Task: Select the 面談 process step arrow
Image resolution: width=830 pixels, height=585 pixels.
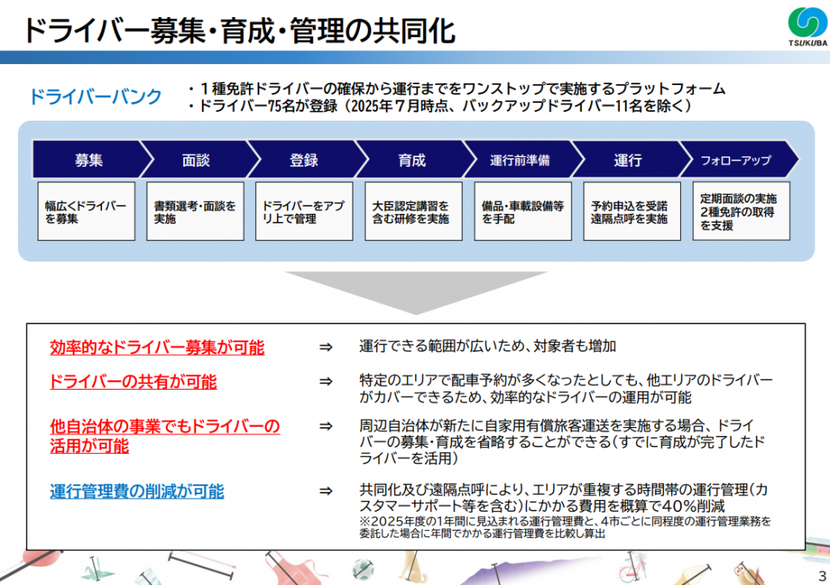Action: [x=195, y=160]
